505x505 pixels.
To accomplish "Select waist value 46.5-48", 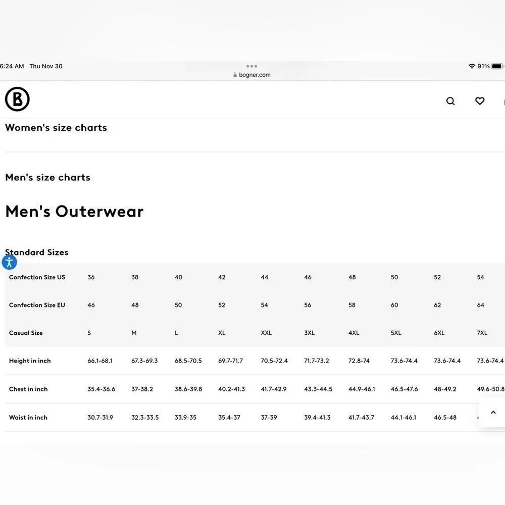I will (x=445, y=418).
